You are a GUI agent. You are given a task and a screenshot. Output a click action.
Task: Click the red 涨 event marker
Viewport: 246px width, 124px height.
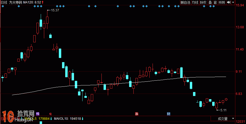[137, 114]
